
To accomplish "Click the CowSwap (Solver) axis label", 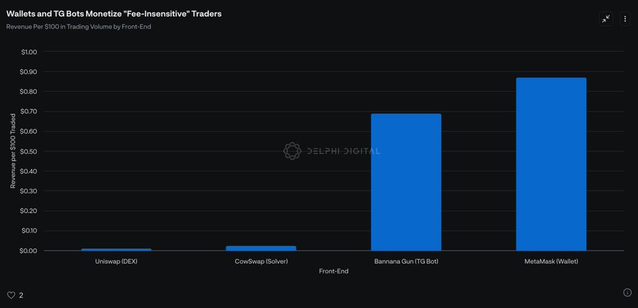I will 261,261.
